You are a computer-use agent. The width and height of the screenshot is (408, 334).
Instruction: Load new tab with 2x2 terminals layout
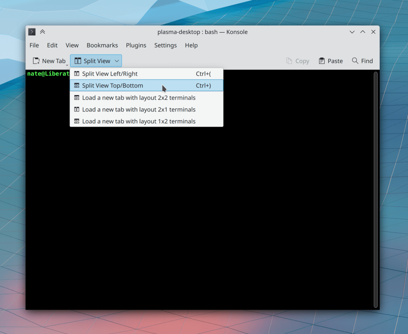[x=139, y=98]
